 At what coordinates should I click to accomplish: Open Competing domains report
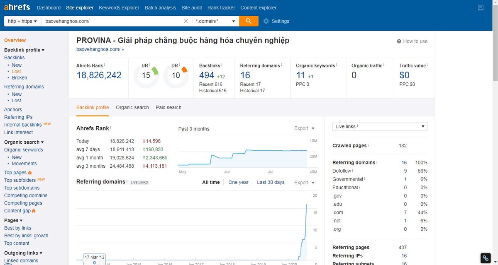point(26,195)
